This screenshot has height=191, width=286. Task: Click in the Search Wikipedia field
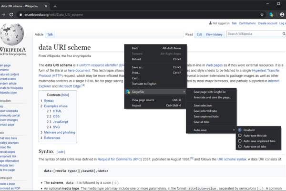coord(254,34)
